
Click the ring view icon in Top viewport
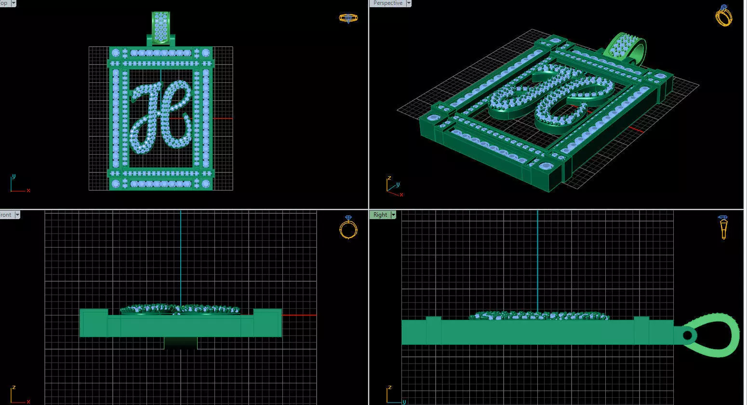click(348, 18)
